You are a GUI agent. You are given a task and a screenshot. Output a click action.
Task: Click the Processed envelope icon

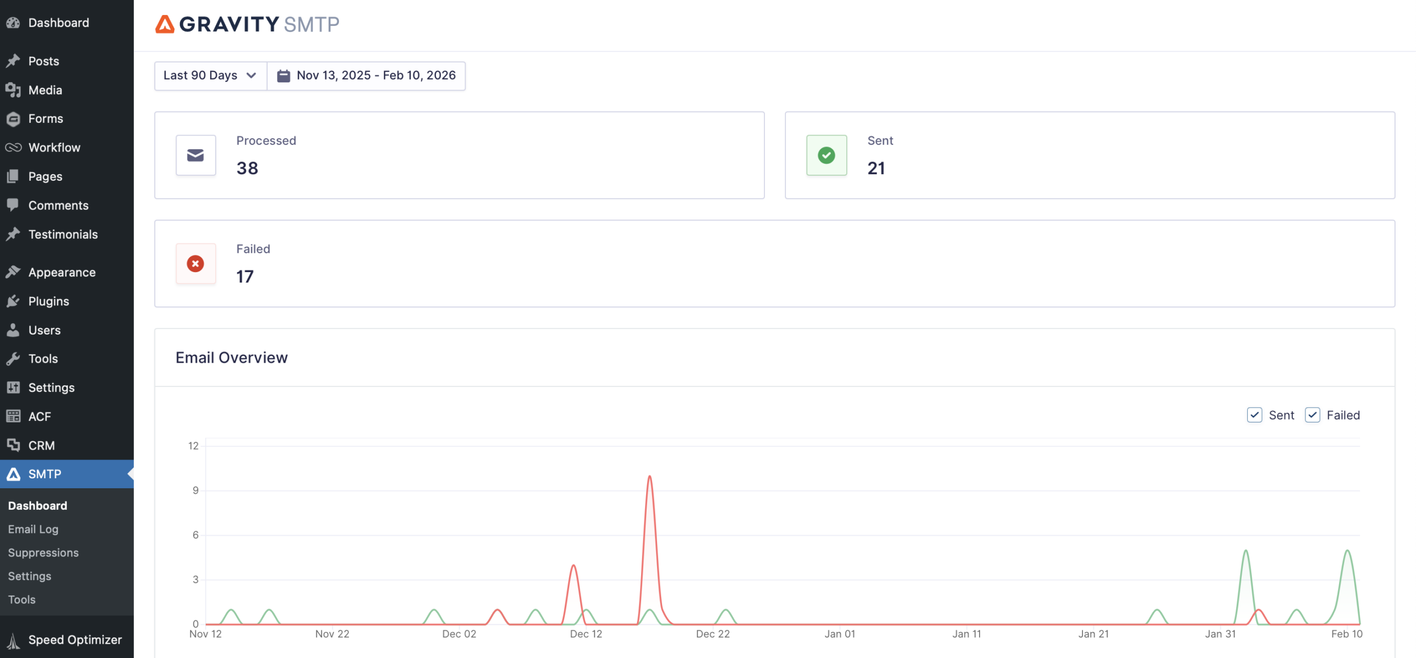[195, 155]
